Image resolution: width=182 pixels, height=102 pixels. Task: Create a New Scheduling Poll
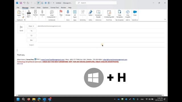(x=109, y=14)
